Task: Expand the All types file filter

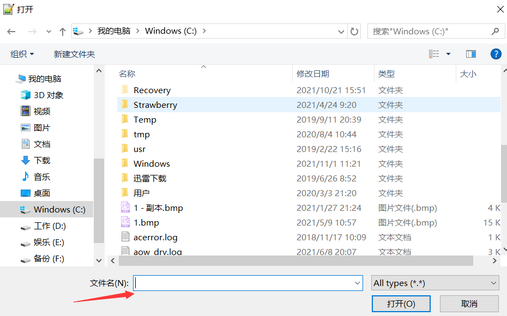Action: (434, 283)
